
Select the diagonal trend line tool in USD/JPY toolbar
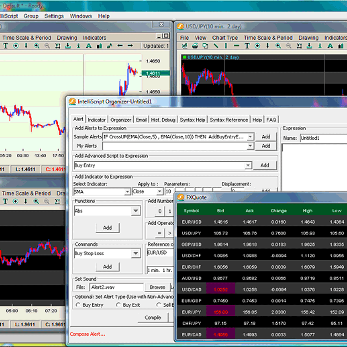[216, 46]
